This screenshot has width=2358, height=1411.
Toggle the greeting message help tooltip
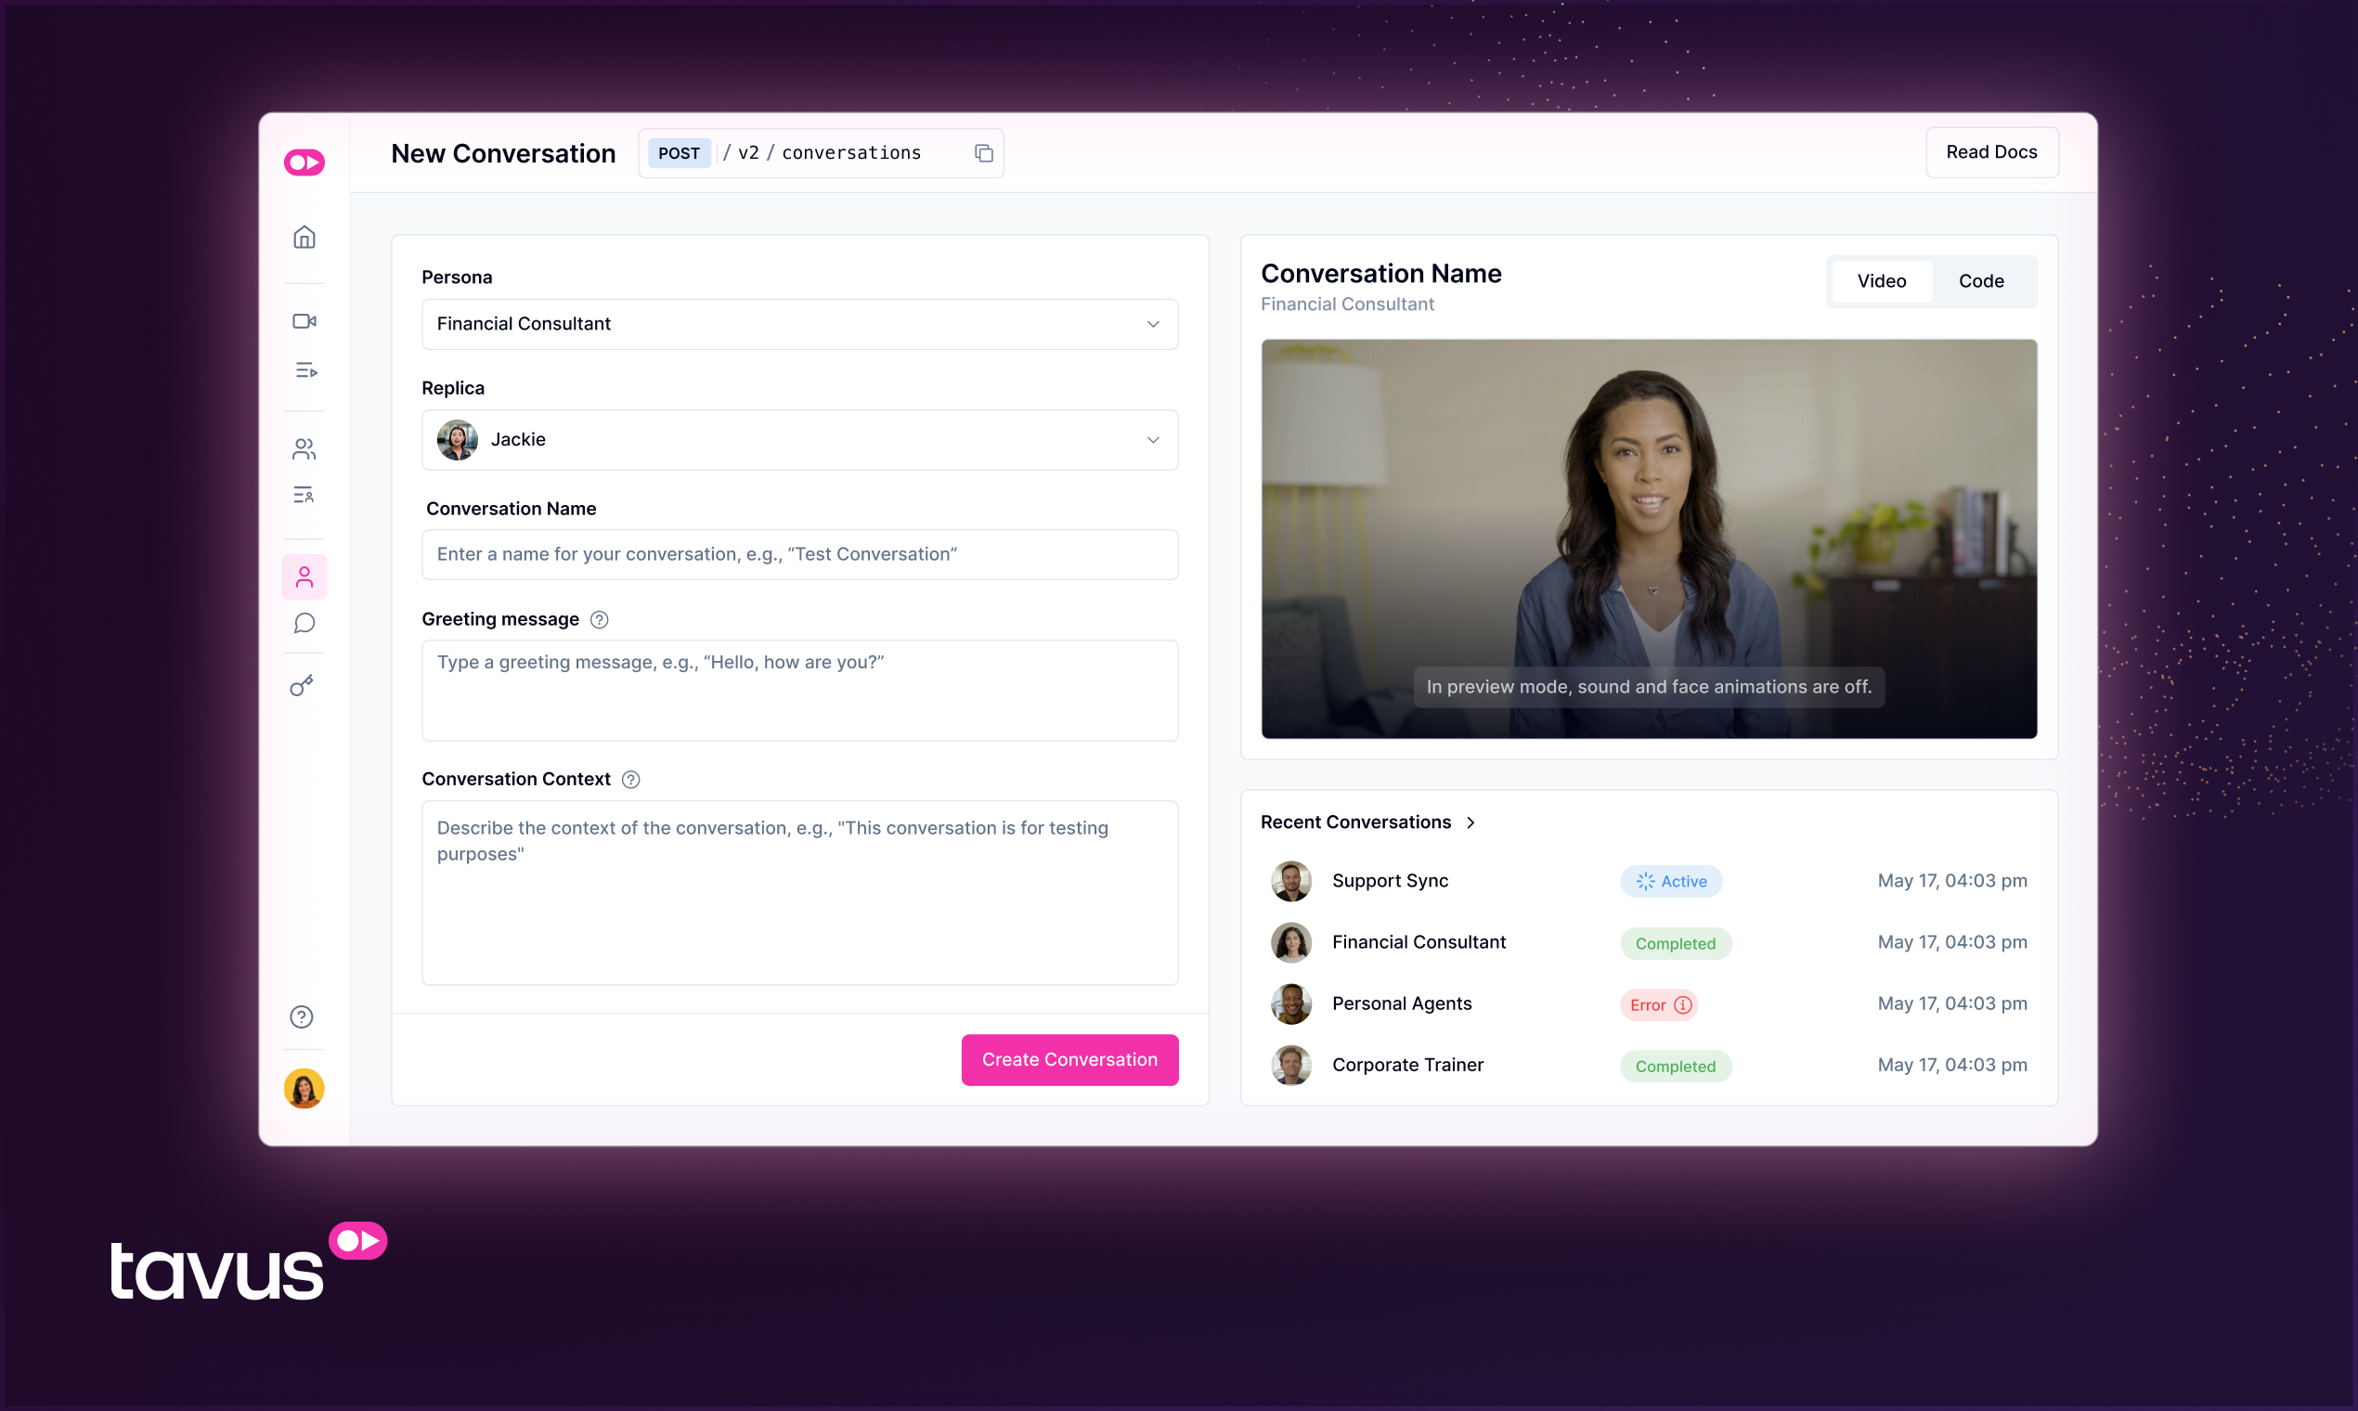pyautogui.click(x=600, y=620)
